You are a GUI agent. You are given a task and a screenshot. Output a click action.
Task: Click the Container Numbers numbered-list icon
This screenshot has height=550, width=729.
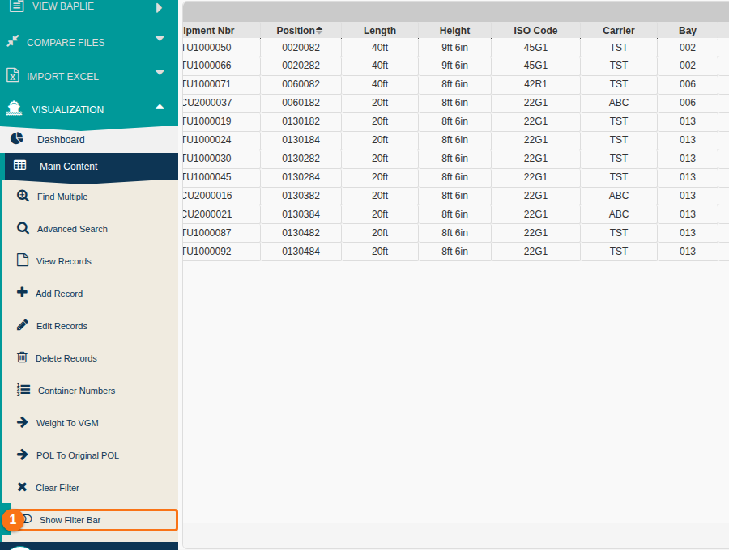pyautogui.click(x=23, y=389)
